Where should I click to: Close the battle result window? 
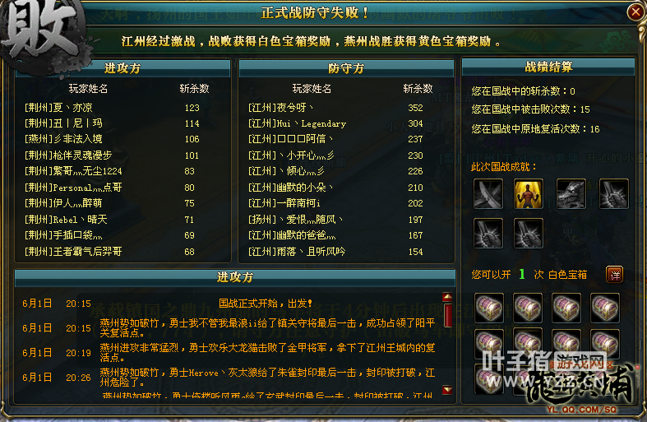635,12
